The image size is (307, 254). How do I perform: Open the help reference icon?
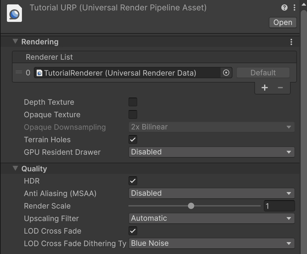284,8
